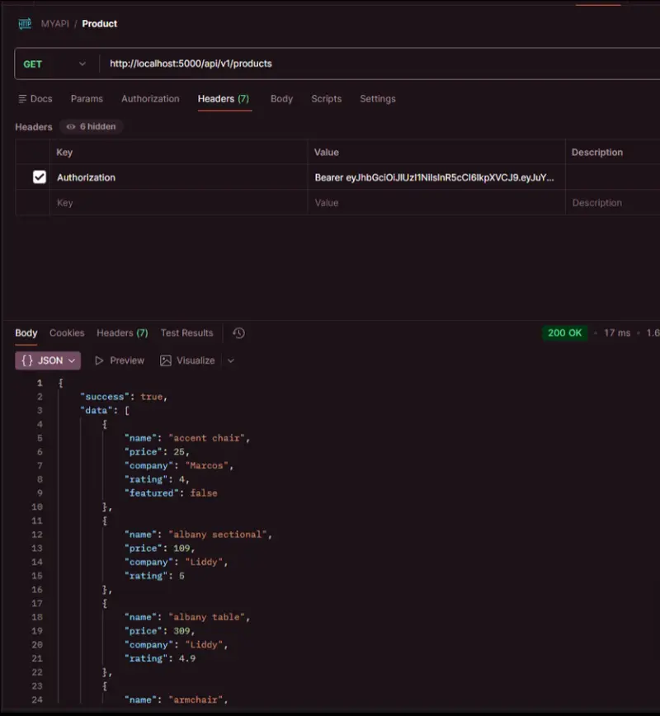Click the Preview button
Image resolution: width=660 pixels, height=716 pixels.
120,360
